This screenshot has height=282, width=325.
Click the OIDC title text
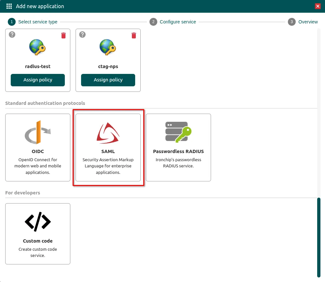[x=38, y=151]
